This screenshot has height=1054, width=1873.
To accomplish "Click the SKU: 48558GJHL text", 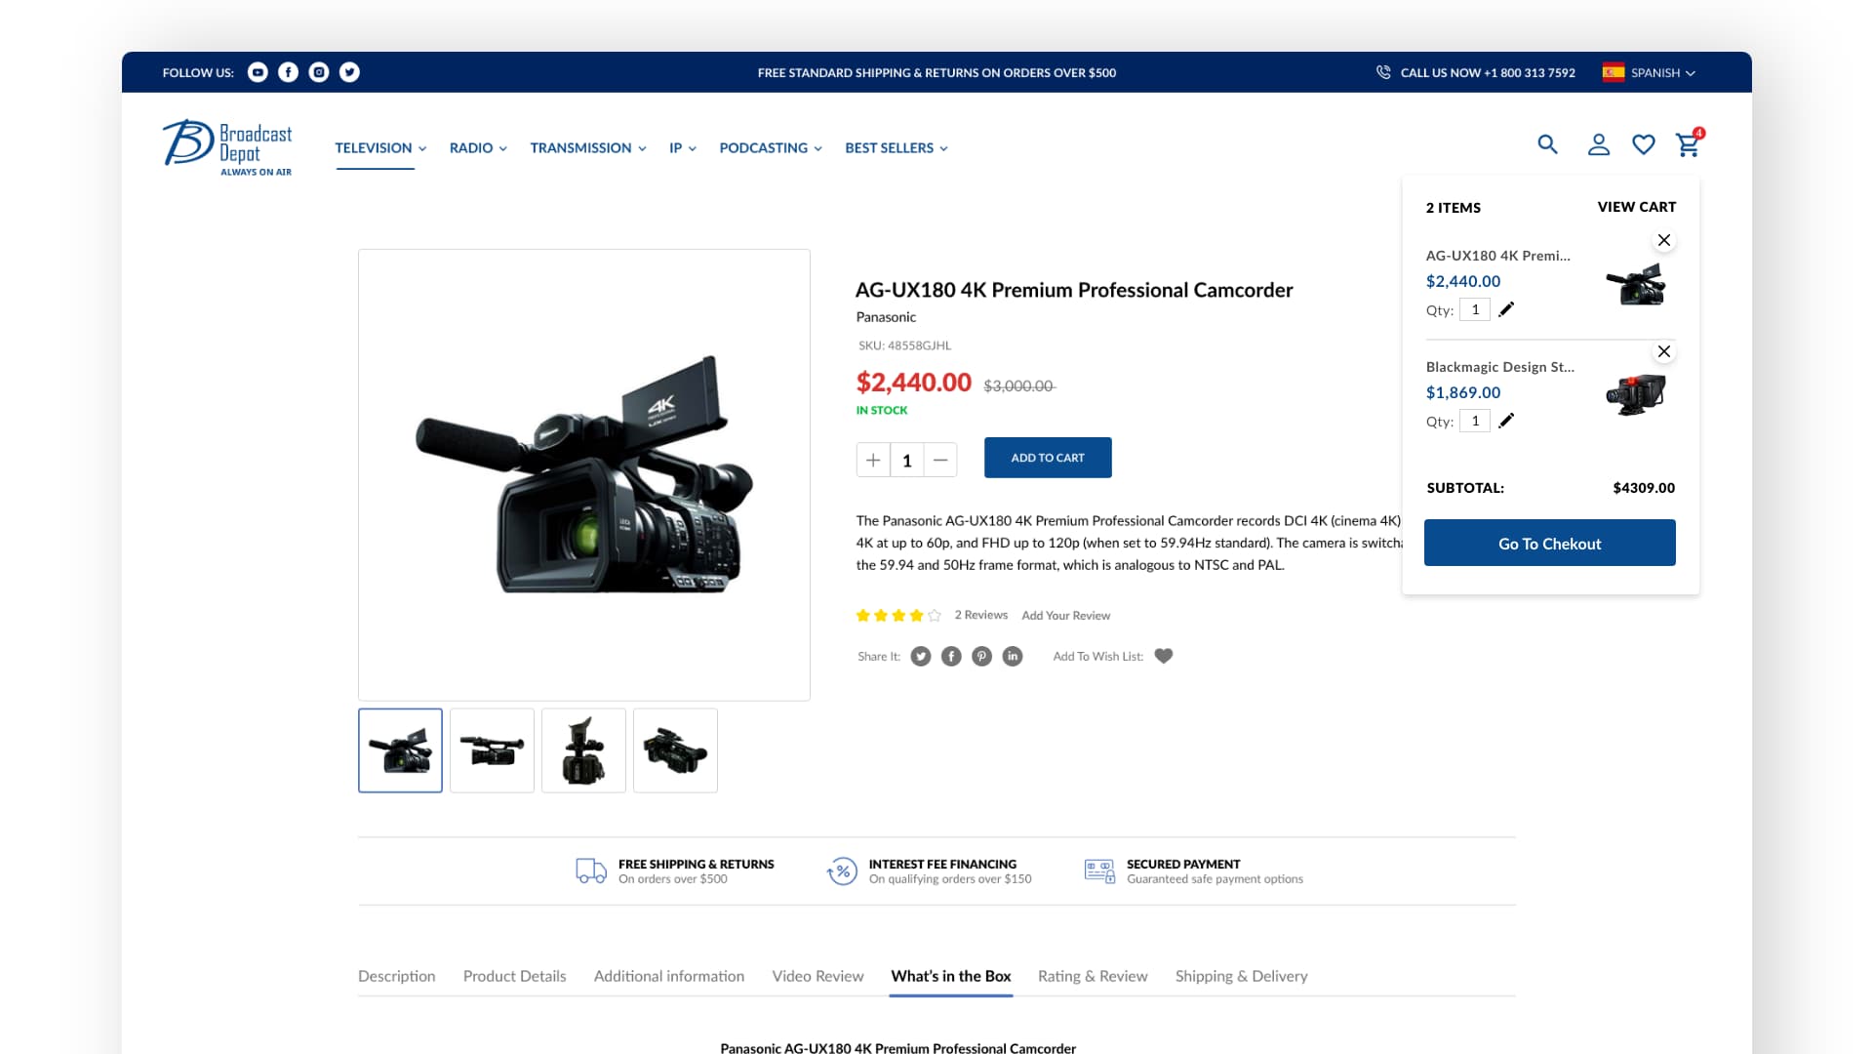I will (x=904, y=345).
